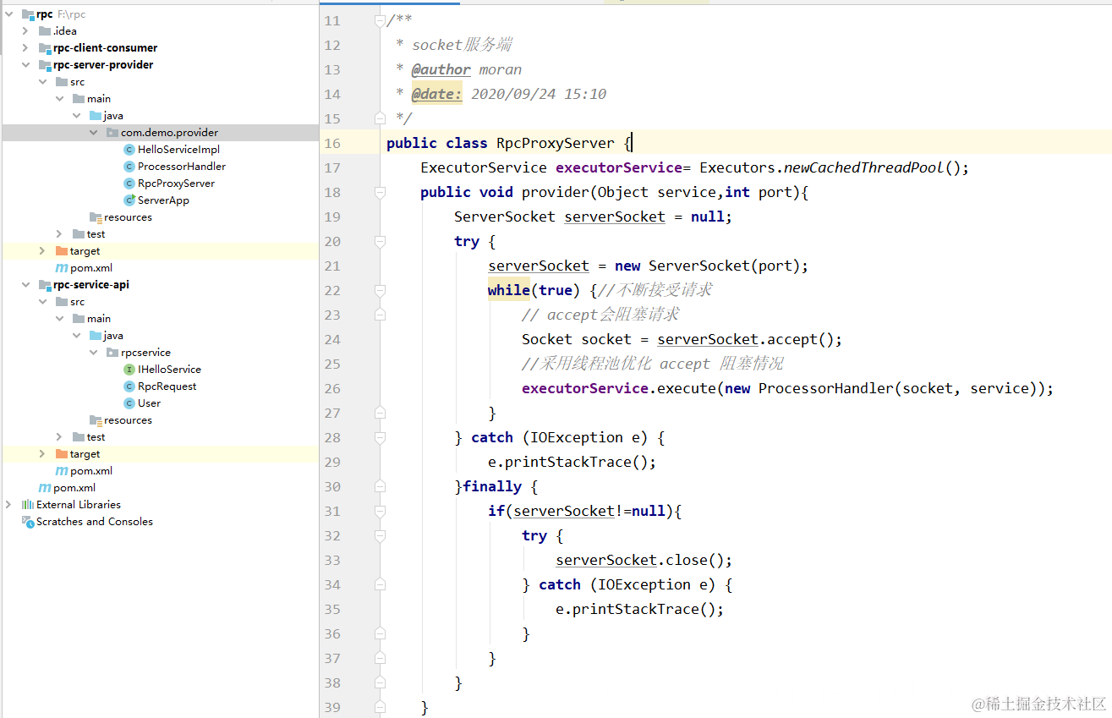
Task: Collapse the catch block fold at line 28
Action: pos(380,437)
